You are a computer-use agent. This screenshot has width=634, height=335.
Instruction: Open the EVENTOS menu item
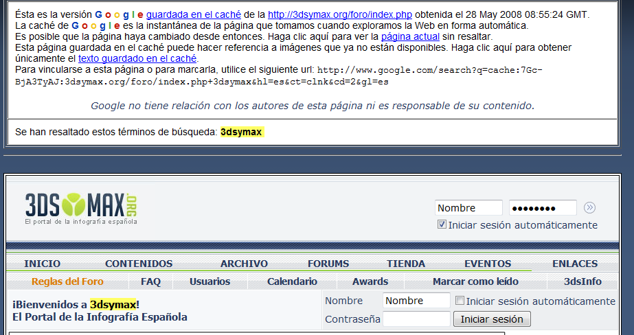pos(488,264)
